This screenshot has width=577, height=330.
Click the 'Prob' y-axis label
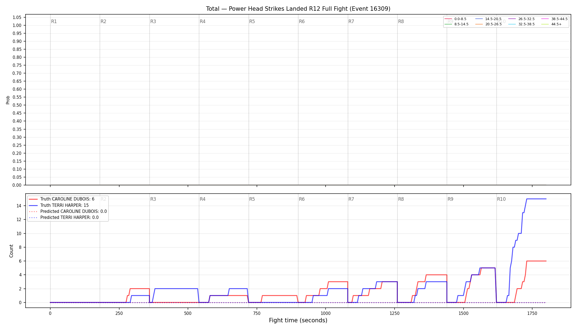click(8, 100)
